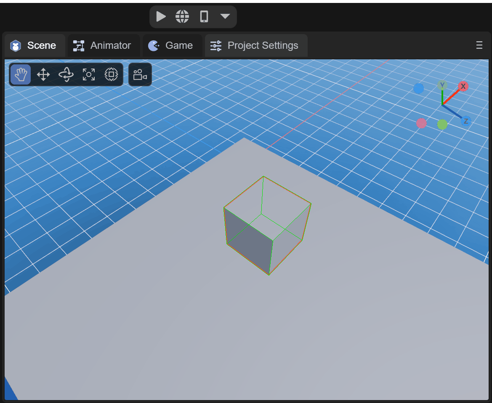492x403 pixels.
Task: Open the scene camera options
Action: pos(140,75)
